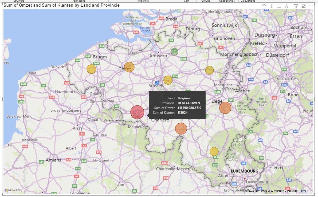Viewport: 318px width, 197px height.
Task: Open the Calculations ribbon section
Action: pos(248,1)
